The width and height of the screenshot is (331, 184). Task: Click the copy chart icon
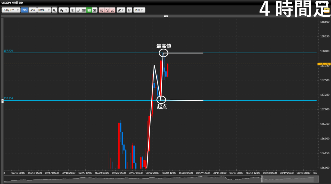[129, 10]
